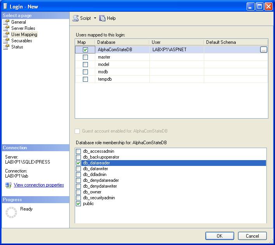Click the Server Roles page icon
This screenshot has width=275, height=245.
pos(6,28)
